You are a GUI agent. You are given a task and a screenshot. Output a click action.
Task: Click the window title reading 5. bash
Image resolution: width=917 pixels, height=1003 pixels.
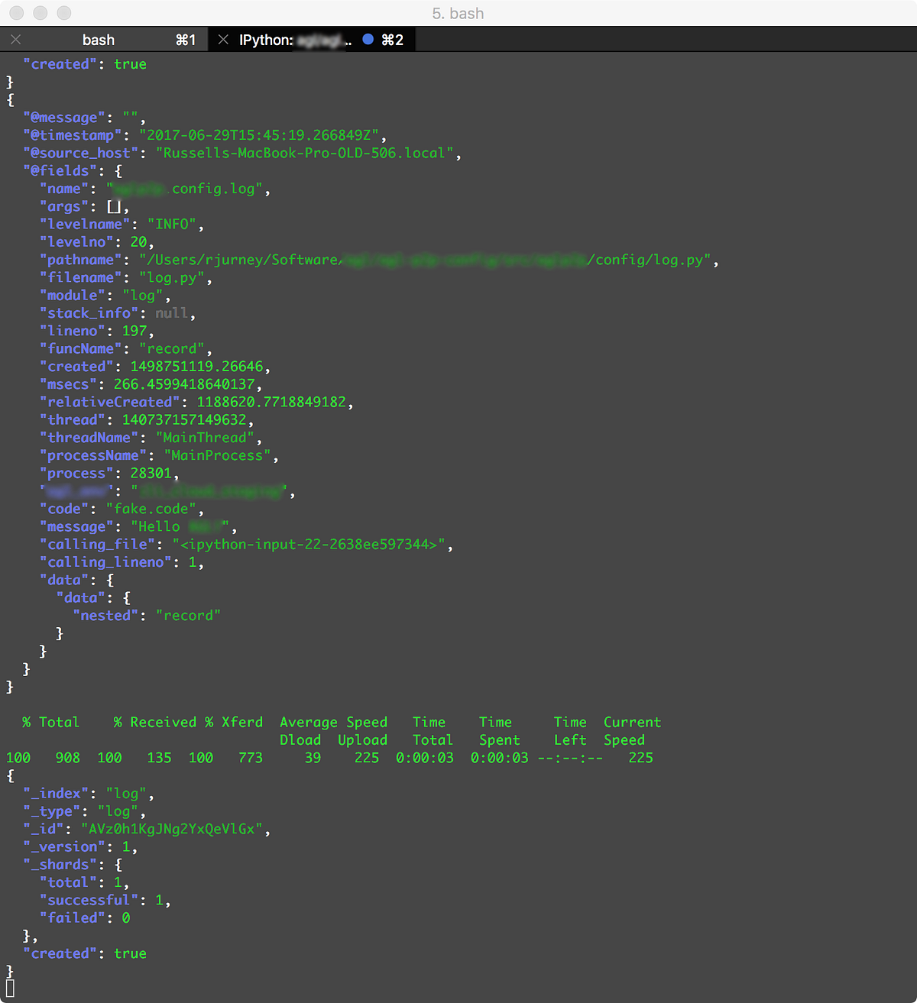(458, 13)
